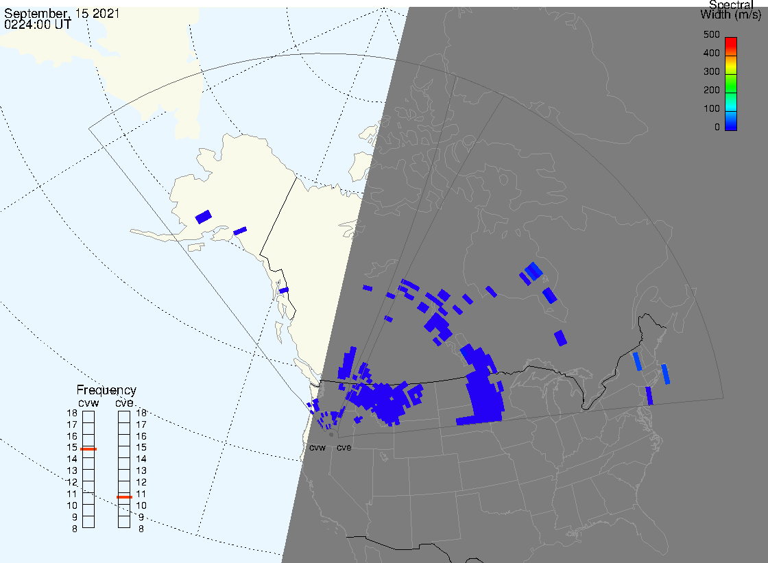Screen dimensions: 768x563
Task: Click the Spectral Width (m/s) legend title
Action: (x=731, y=10)
